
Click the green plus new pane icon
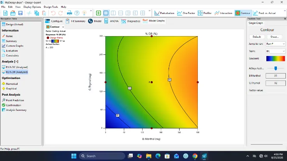[99, 13]
